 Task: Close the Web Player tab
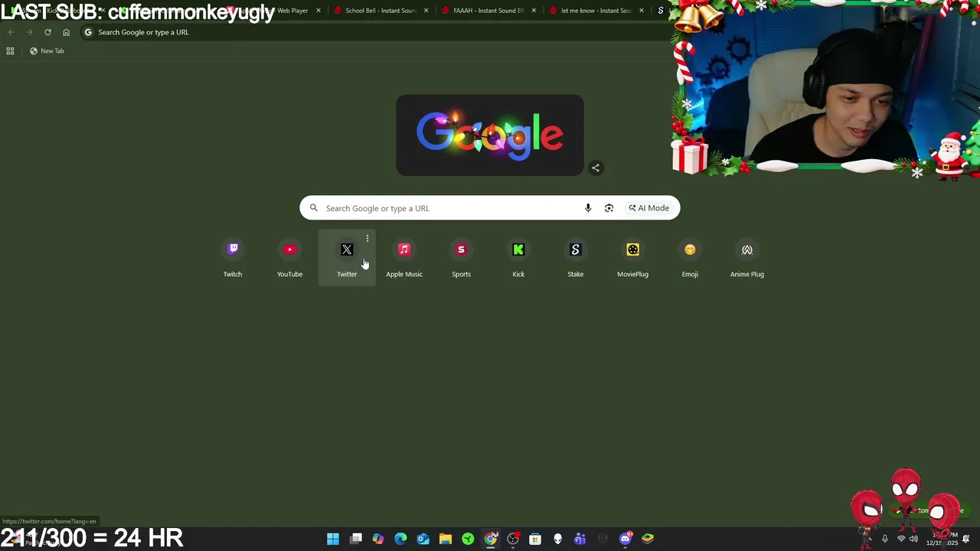coord(318,11)
